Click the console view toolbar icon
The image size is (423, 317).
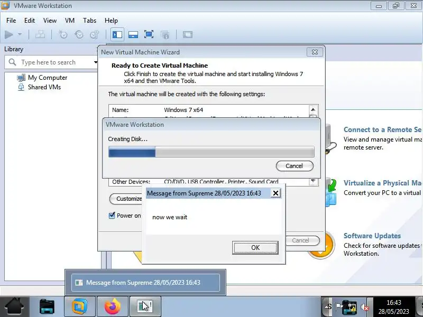[x=188, y=34]
